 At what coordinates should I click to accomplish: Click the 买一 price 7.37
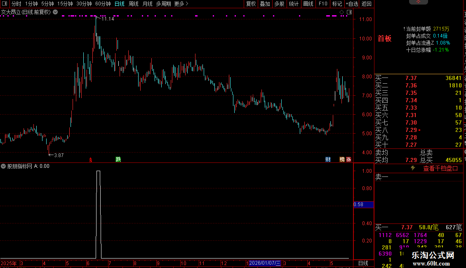click(411, 78)
